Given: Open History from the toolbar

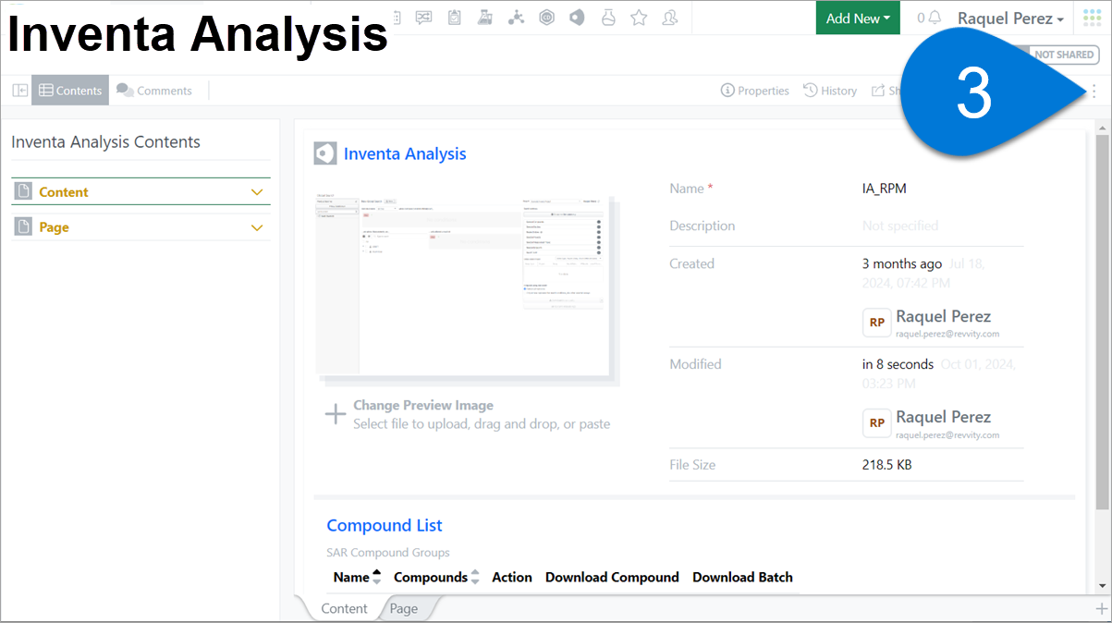Looking at the screenshot, I should click(829, 90).
